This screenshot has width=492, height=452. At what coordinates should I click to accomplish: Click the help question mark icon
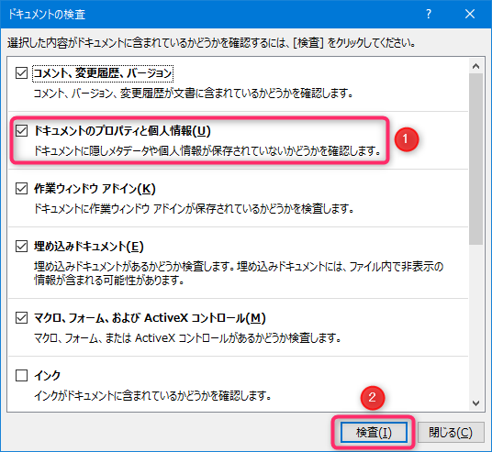[429, 14]
